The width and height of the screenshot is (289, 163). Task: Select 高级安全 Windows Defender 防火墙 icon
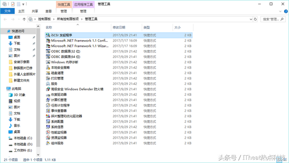click(x=48, y=89)
